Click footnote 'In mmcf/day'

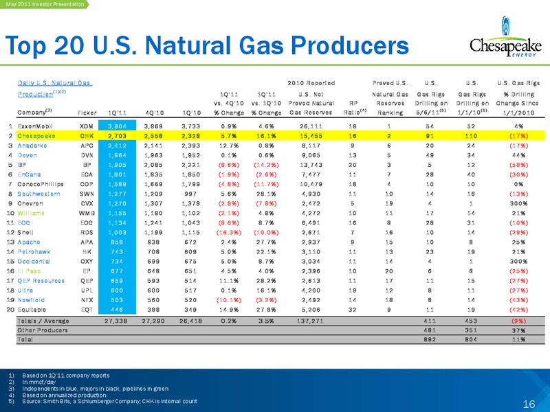[x=38, y=382]
